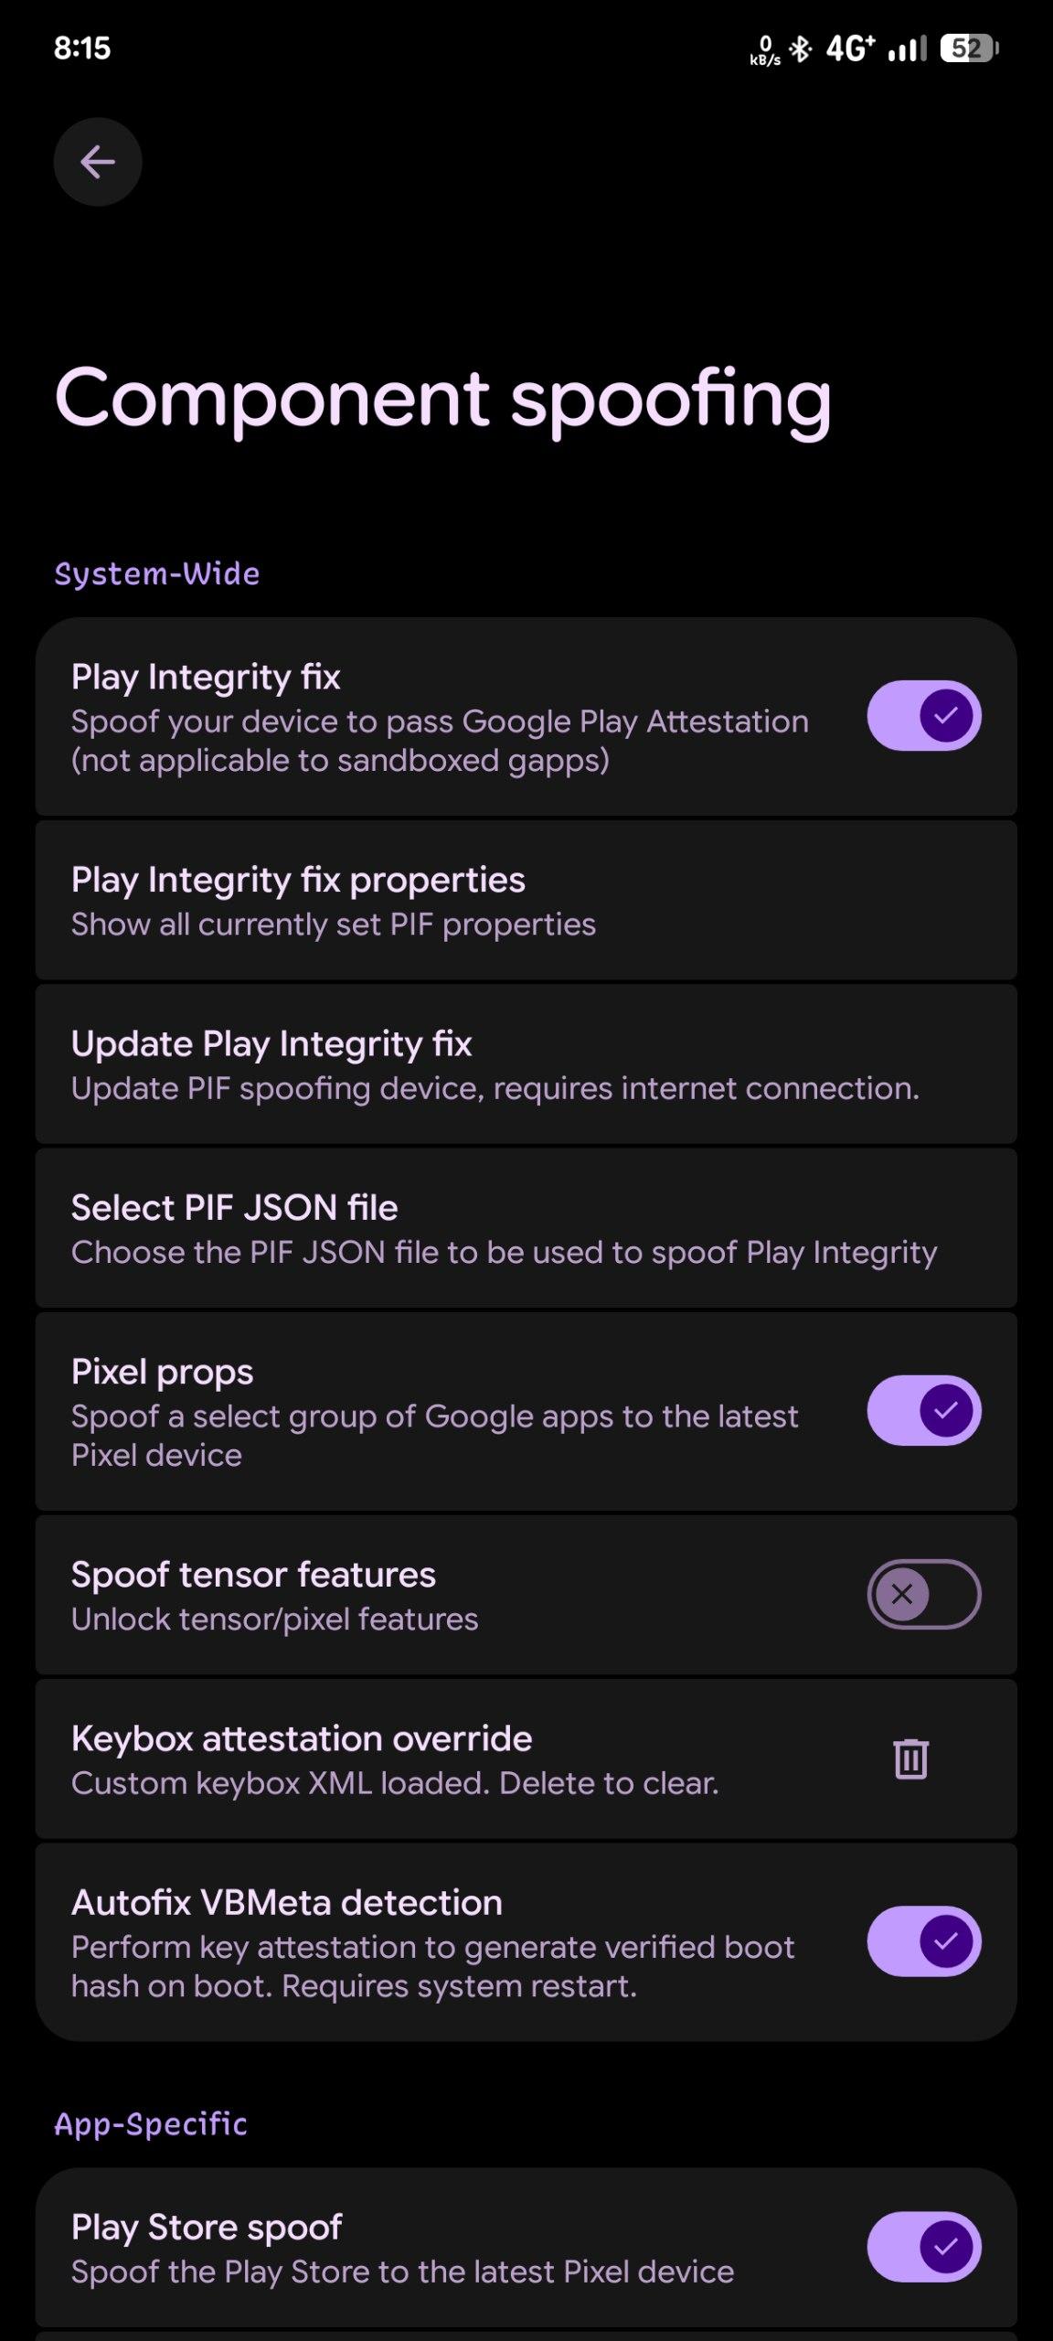
Task: Tap the Component spoofing page title
Action: (443, 399)
